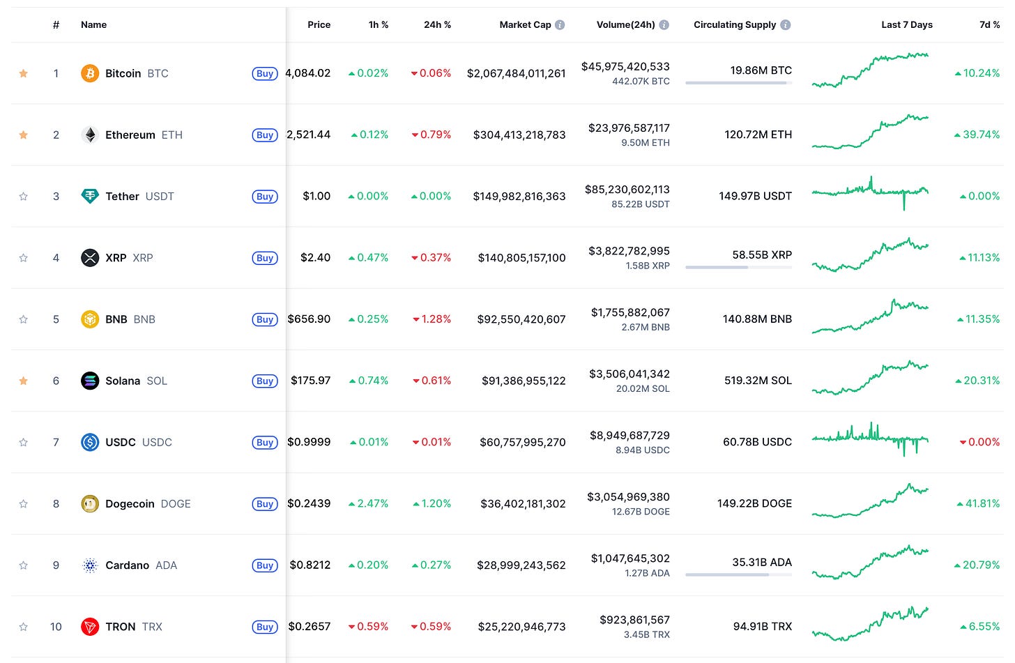1015x663 pixels.
Task: Open the Cardano ADA name link
Action: click(141, 565)
